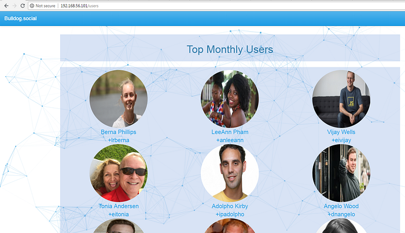
Task: Select the Berna Phillips name link
Action: point(119,132)
